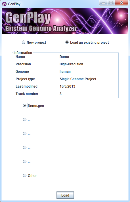Click the human genome value

tap(65, 72)
